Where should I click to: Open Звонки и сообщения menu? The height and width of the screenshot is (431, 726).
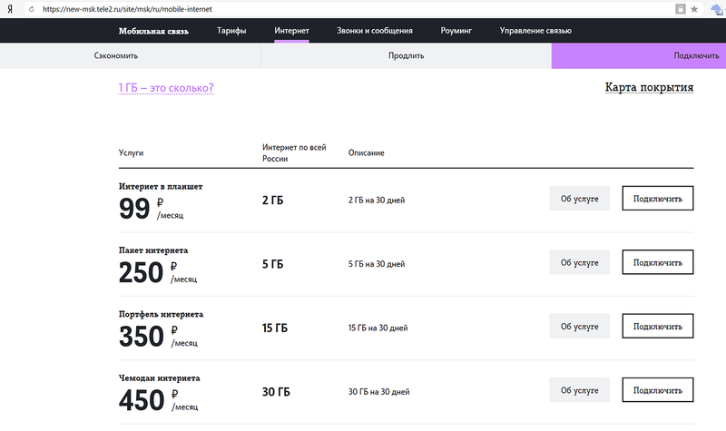pyautogui.click(x=375, y=31)
